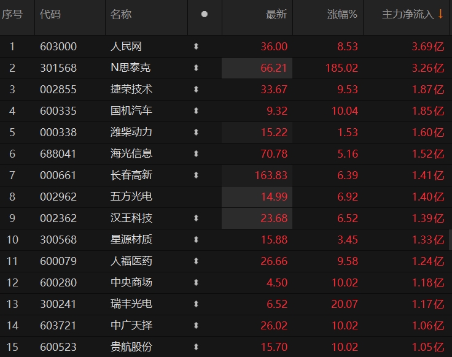Viewport: 452px width, 357px height.
Task: Click the marker icon beside 长春高新
Action: [196, 175]
